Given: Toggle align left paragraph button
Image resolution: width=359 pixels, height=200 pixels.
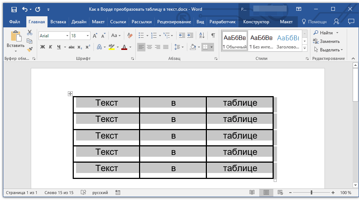Looking at the screenshot, I should coord(141,47).
